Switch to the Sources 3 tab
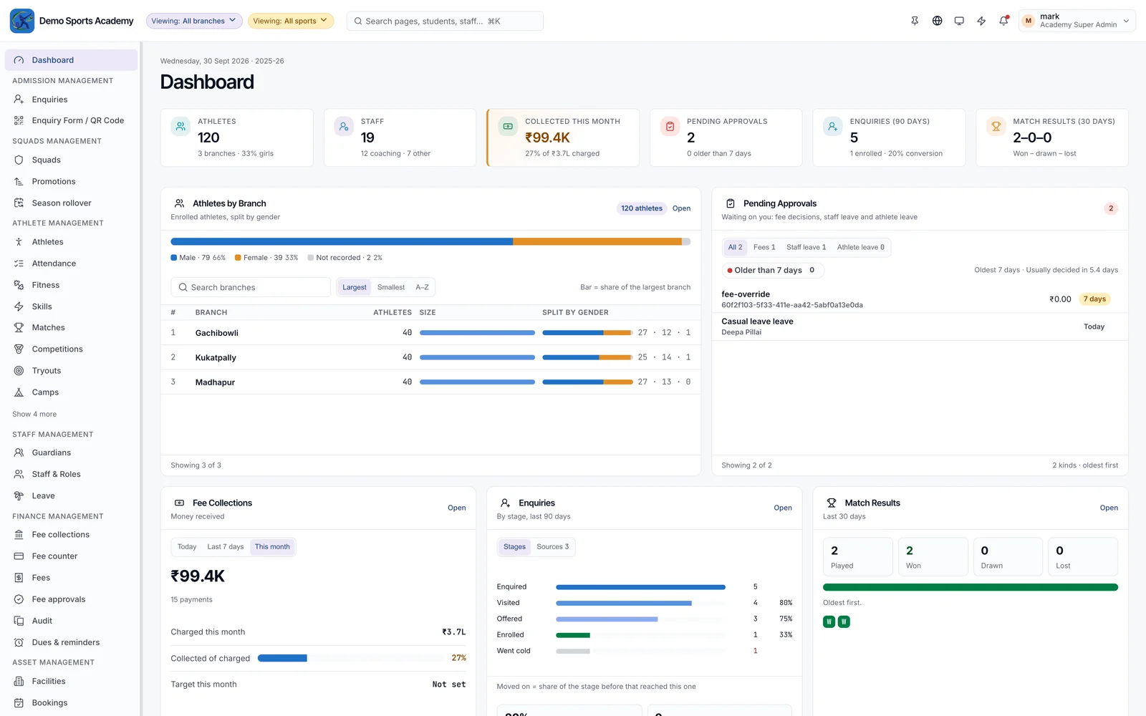Viewport: 1146px width, 716px height. [x=553, y=547]
